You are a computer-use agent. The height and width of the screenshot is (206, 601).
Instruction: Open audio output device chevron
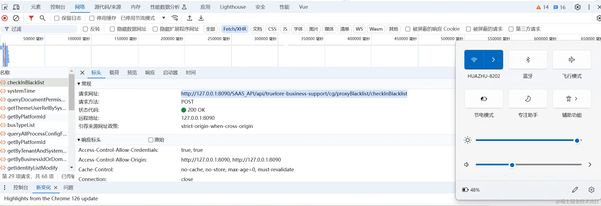tap(590, 165)
